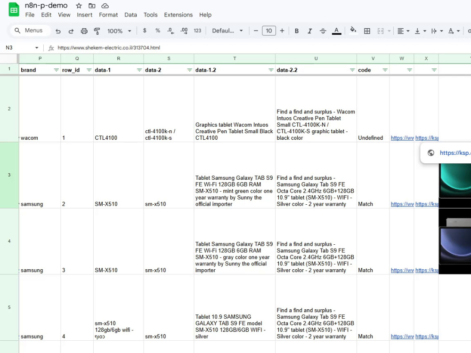Open filter for brand column
The image size is (471, 353).
pyautogui.click(x=56, y=70)
